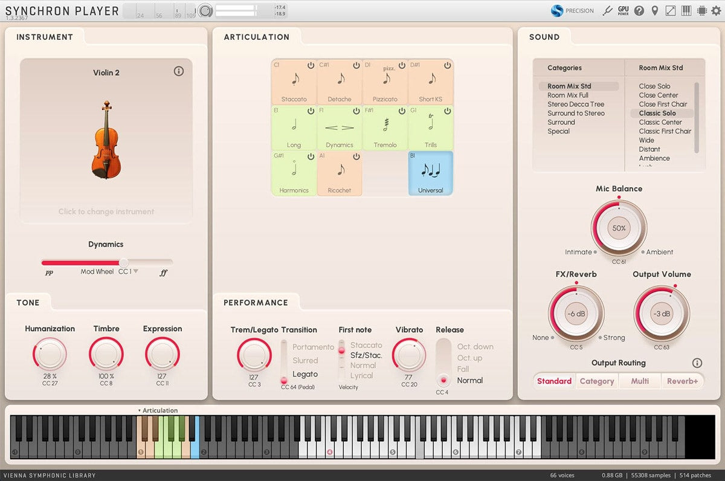Click the Violin 2 info icon

(x=179, y=71)
